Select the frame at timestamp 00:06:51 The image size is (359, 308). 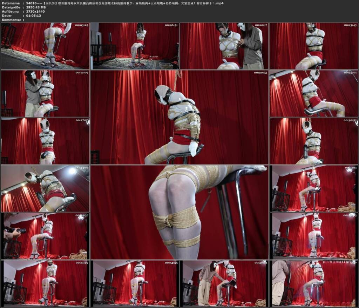point(135,46)
